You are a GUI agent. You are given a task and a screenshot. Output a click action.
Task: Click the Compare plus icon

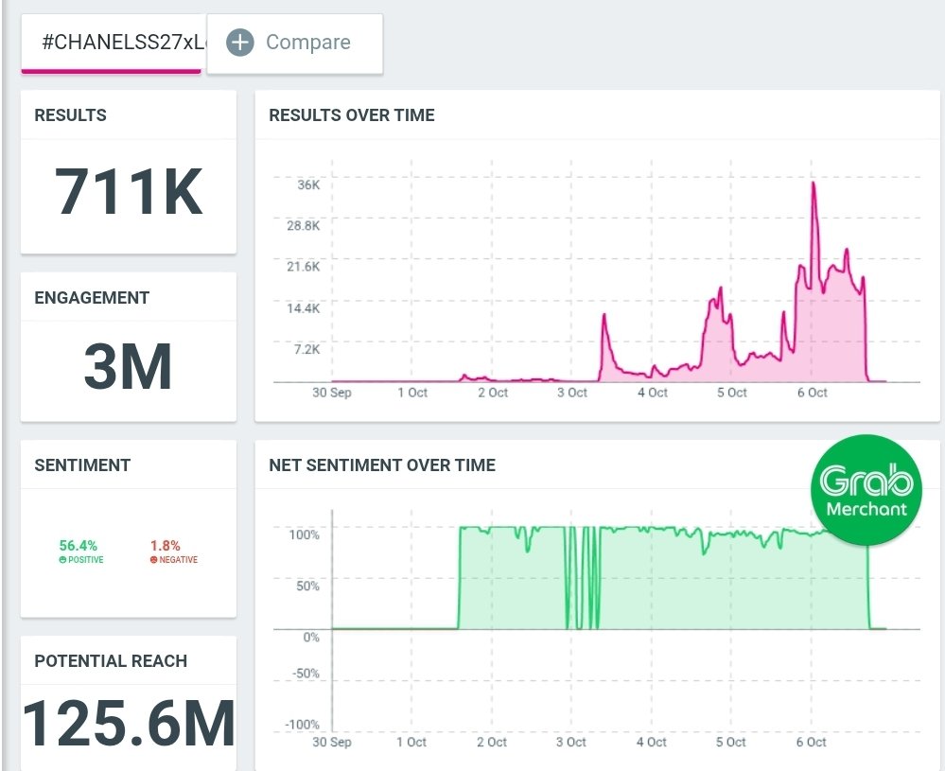pos(240,43)
